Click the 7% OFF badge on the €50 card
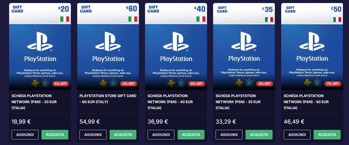This screenshot has height=145, width=349. coord(333,84)
